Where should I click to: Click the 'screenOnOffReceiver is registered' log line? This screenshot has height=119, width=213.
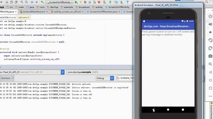pos(64,88)
